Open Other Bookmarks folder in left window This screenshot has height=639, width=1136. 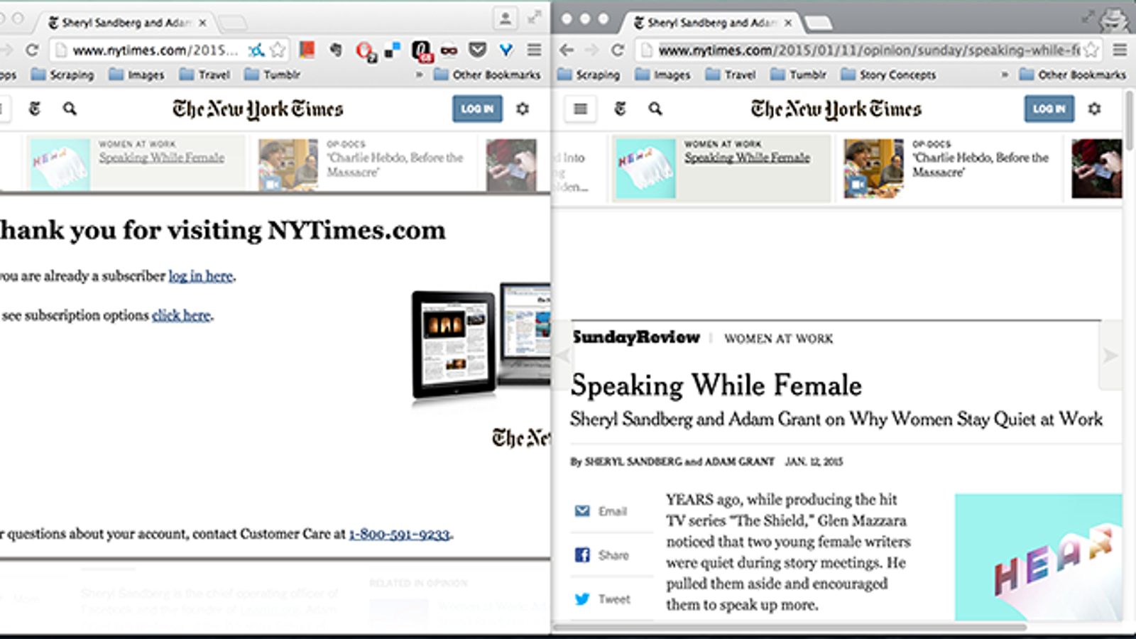tap(488, 75)
